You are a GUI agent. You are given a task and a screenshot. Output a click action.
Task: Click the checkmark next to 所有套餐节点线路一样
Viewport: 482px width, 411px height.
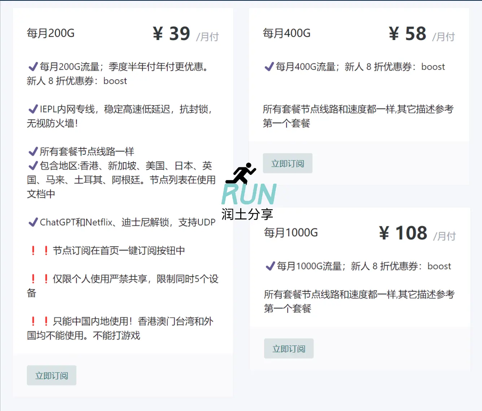tap(32, 151)
